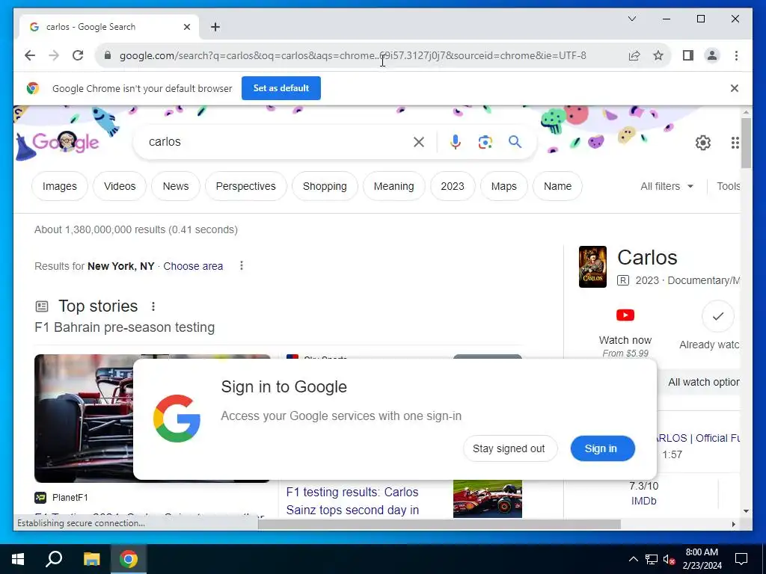
Task: Dismiss the default browser infobar
Action: coord(734,88)
